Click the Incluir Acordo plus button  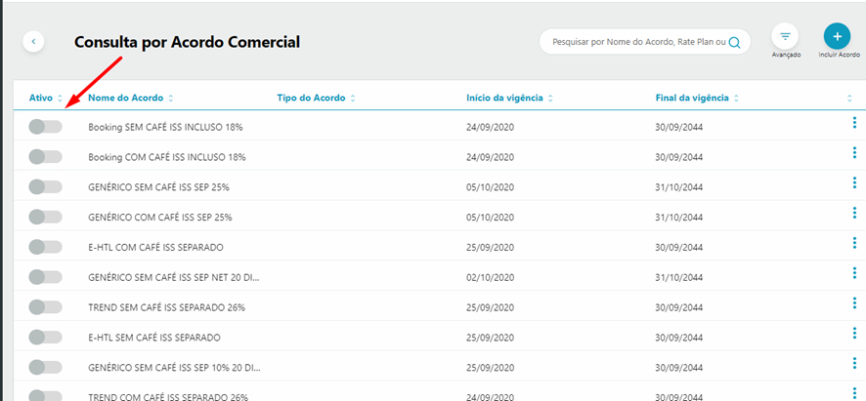(x=837, y=36)
